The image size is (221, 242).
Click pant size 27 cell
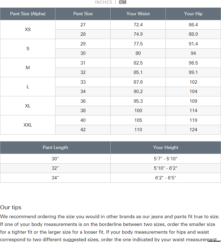[x=83, y=25]
